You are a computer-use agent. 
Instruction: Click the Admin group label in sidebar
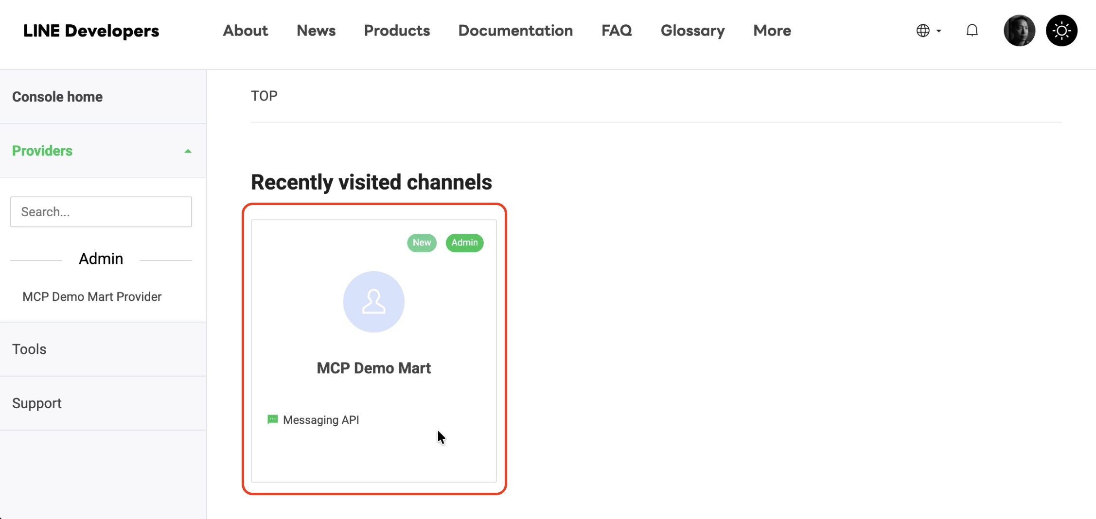[x=101, y=259]
